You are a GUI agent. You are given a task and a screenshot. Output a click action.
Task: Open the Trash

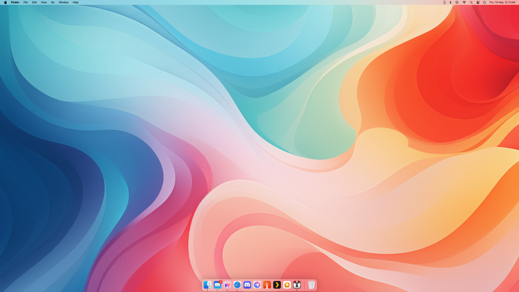(x=311, y=285)
